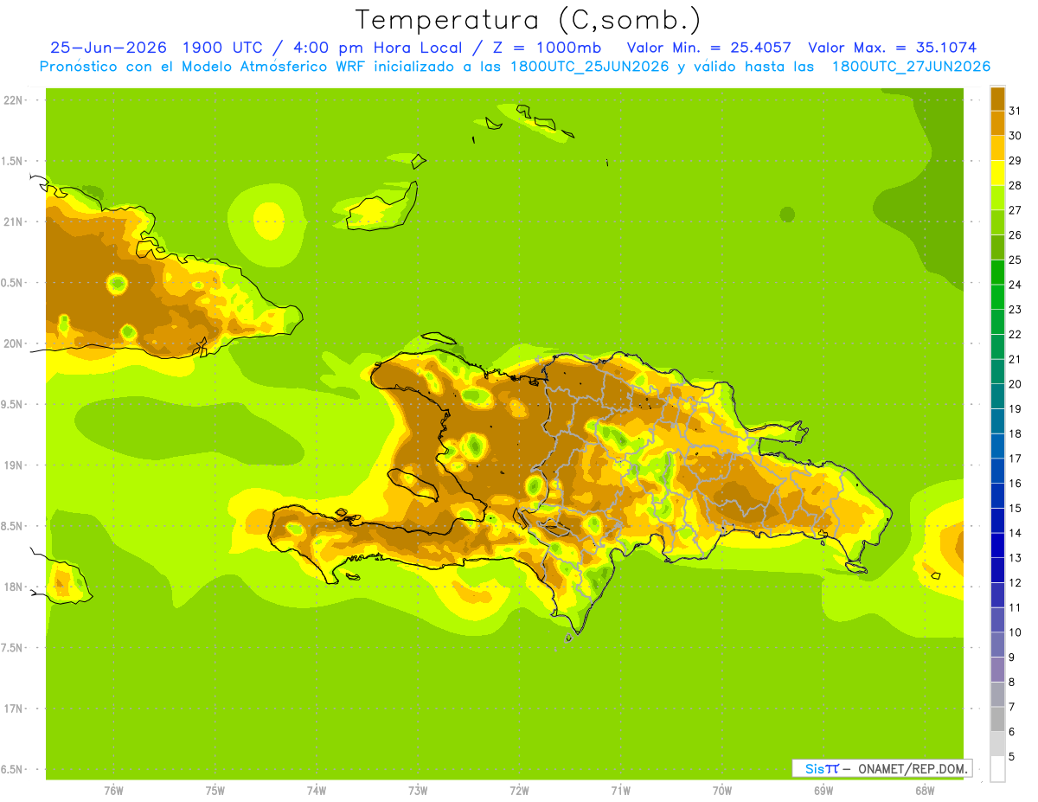Click the legend value '10'
This screenshot has height=802, width=1038.
point(1015,632)
